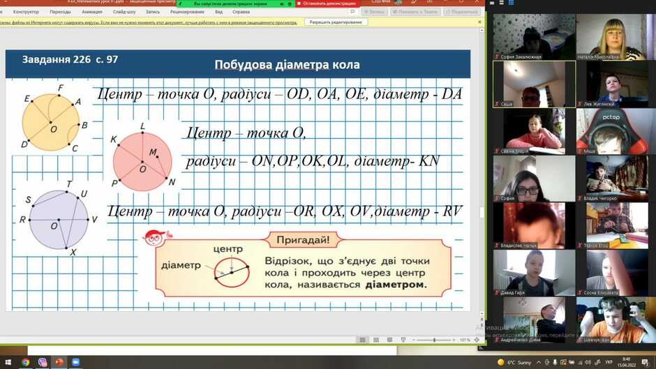Click the Разрешить редактирование button

coord(336,22)
